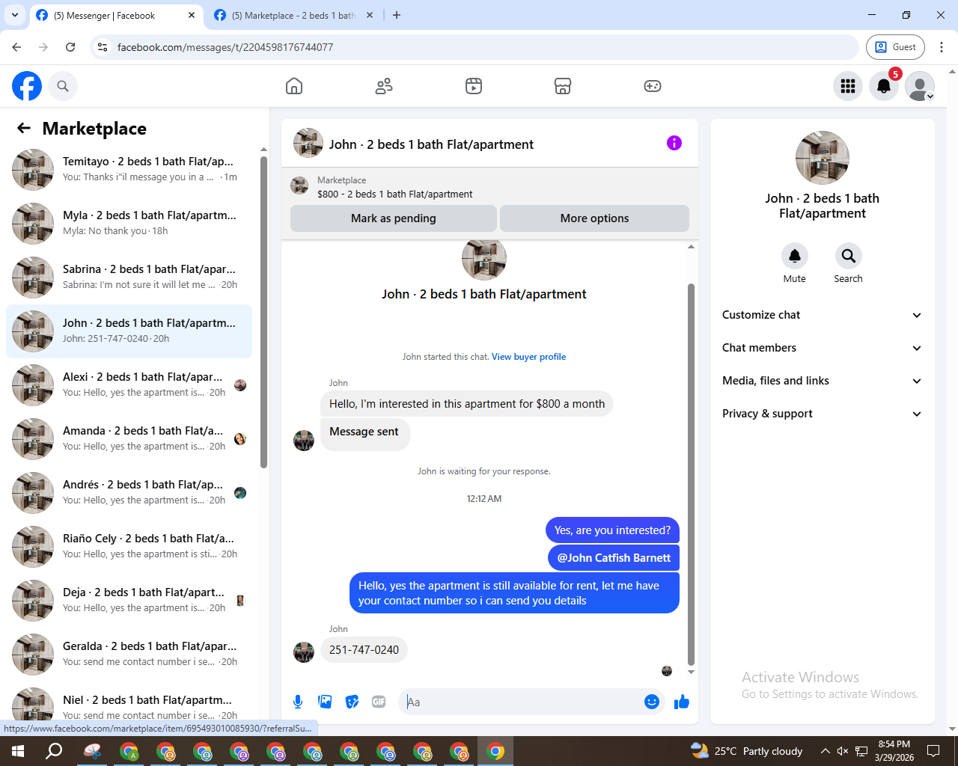Click the conversation list scrollbar

coord(263,312)
